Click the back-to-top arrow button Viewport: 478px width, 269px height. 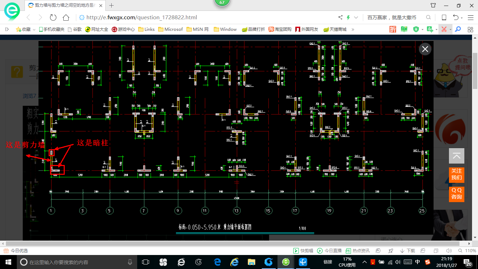coord(457,156)
